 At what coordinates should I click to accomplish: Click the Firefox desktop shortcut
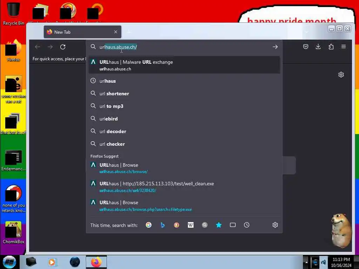[13, 50]
